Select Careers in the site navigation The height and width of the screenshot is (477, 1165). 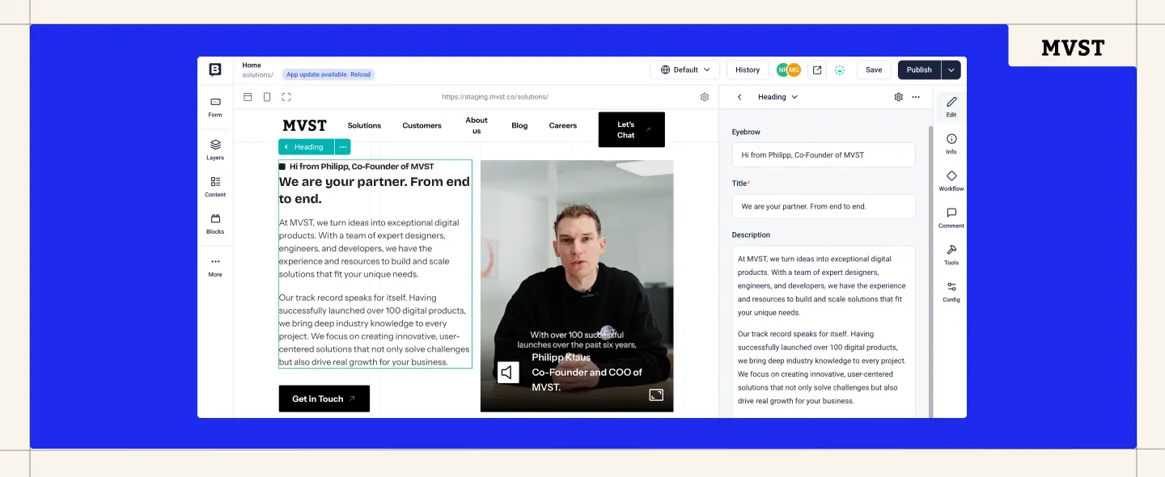tap(562, 125)
